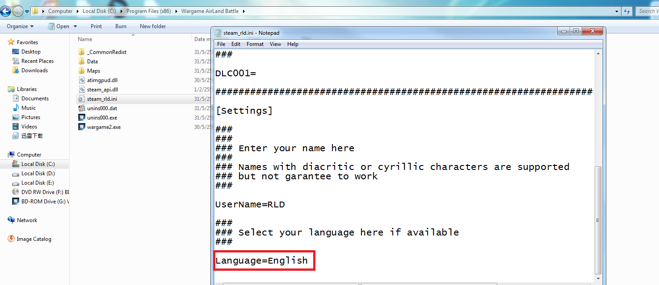The width and height of the screenshot is (659, 285).
Task: Open Notepad's File menu
Action: tap(221, 44)
